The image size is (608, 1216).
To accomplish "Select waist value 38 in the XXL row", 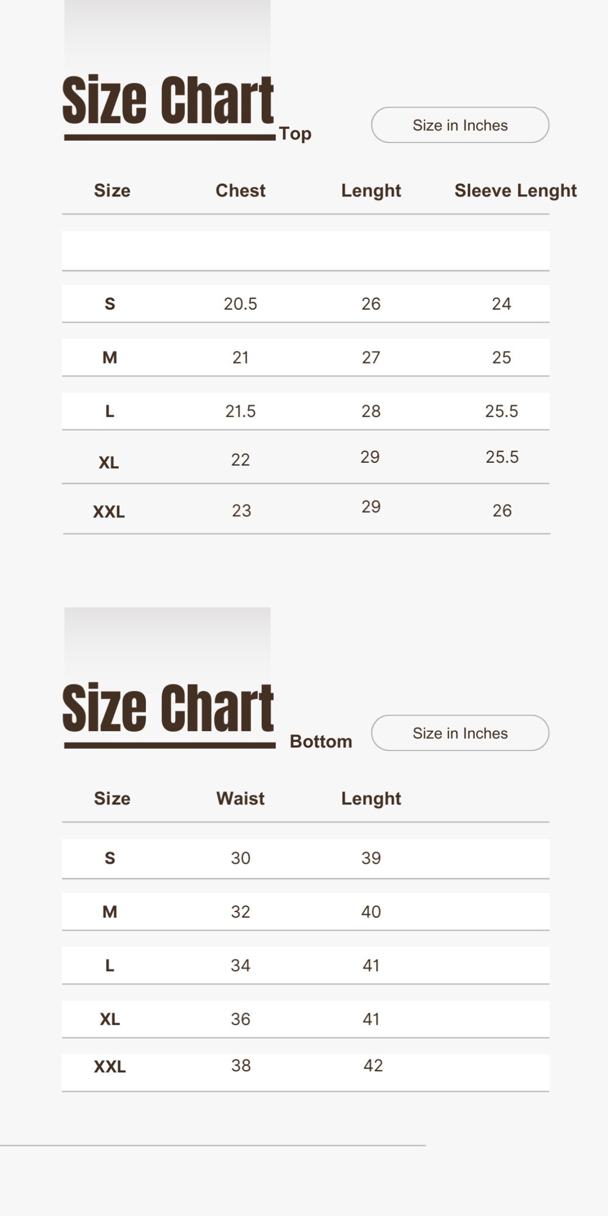I will click(241, 1065).
